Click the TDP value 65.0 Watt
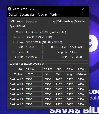The width and height of the screenshot is (99, 114). (78, 57)
